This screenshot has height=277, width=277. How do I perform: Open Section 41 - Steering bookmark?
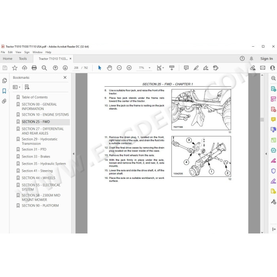37,171
